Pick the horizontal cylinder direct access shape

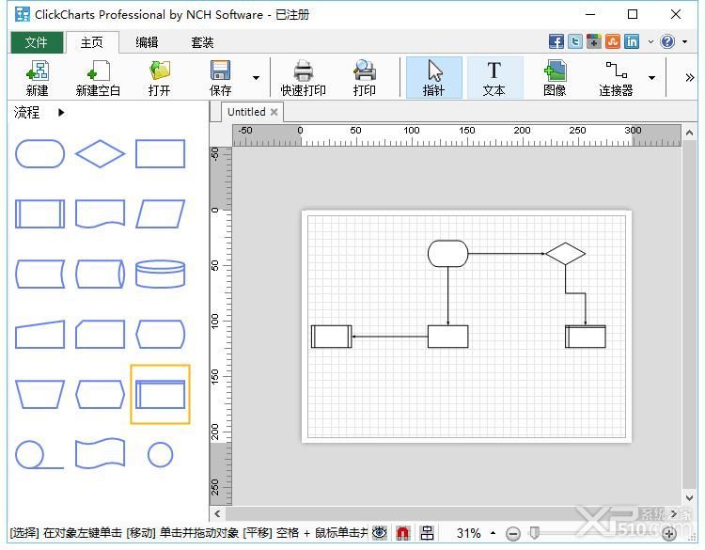(x=100, y=274)
